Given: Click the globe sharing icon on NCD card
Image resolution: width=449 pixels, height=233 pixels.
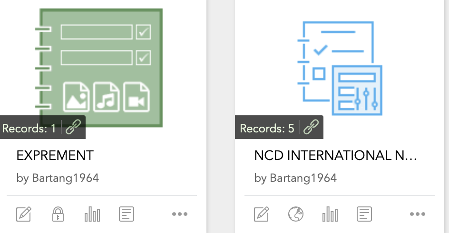Looking at the screenshot, I should 296,214.
